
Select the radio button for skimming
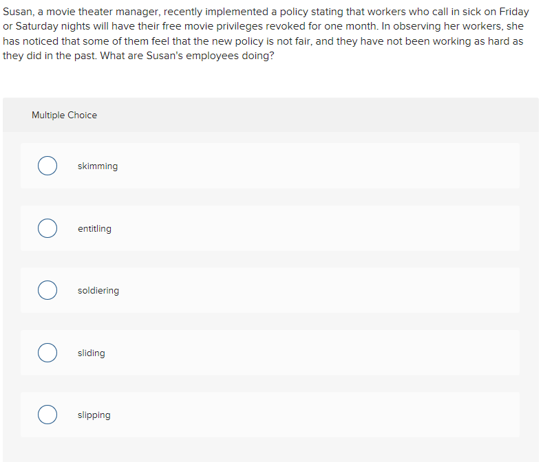point(47,166)
